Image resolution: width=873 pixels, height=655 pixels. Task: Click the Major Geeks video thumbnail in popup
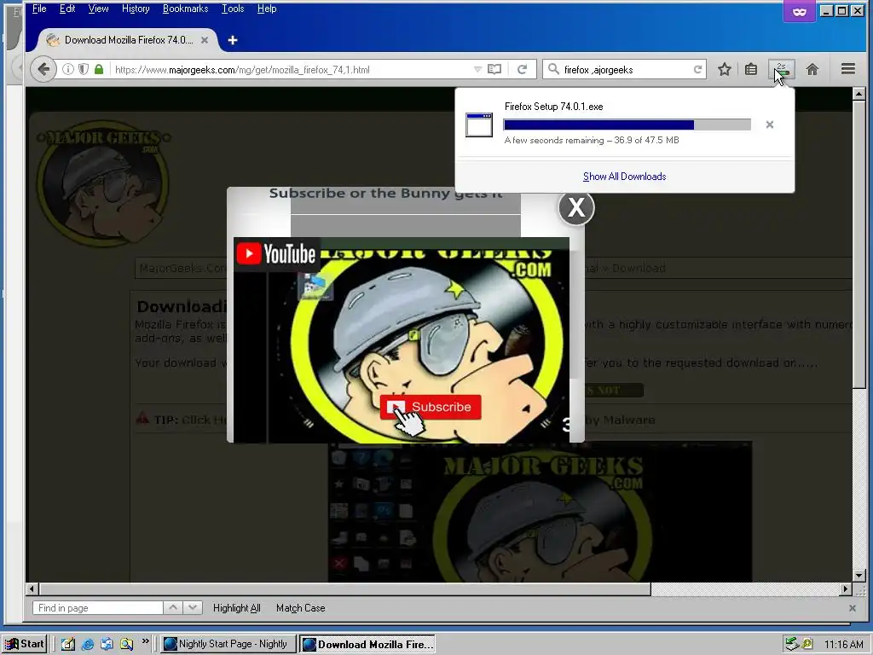(401, 339)
